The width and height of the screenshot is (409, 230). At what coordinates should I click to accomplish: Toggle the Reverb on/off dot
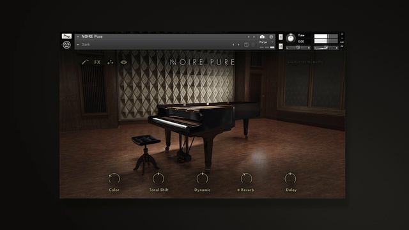pos(238,190)
